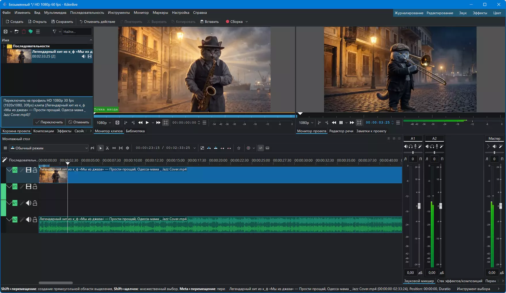Open the clip monitor hamburger menu

click(205, 123)
